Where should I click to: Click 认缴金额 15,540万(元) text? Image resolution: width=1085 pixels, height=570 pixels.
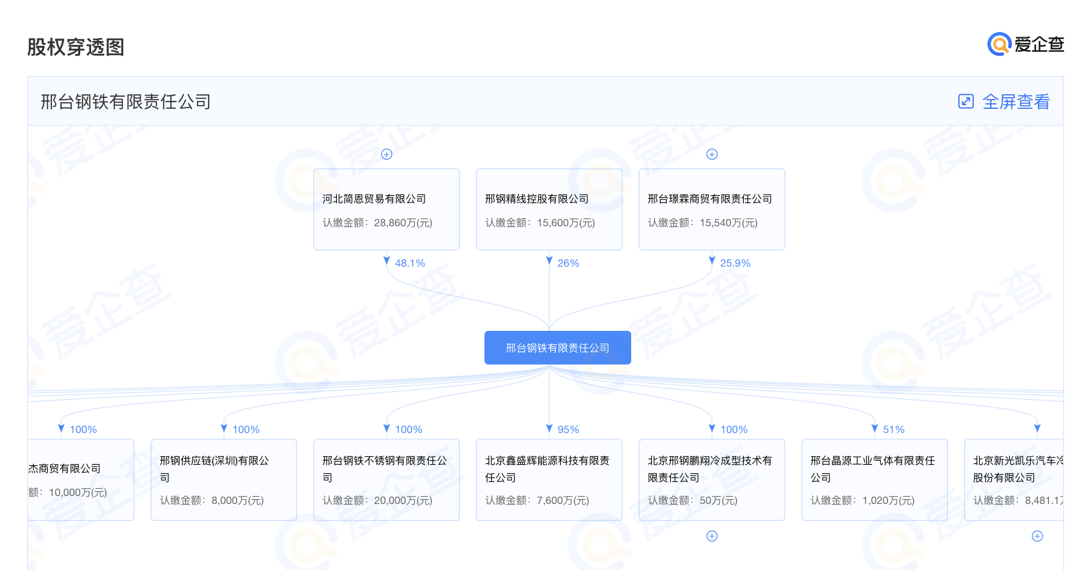click(703, 223)
